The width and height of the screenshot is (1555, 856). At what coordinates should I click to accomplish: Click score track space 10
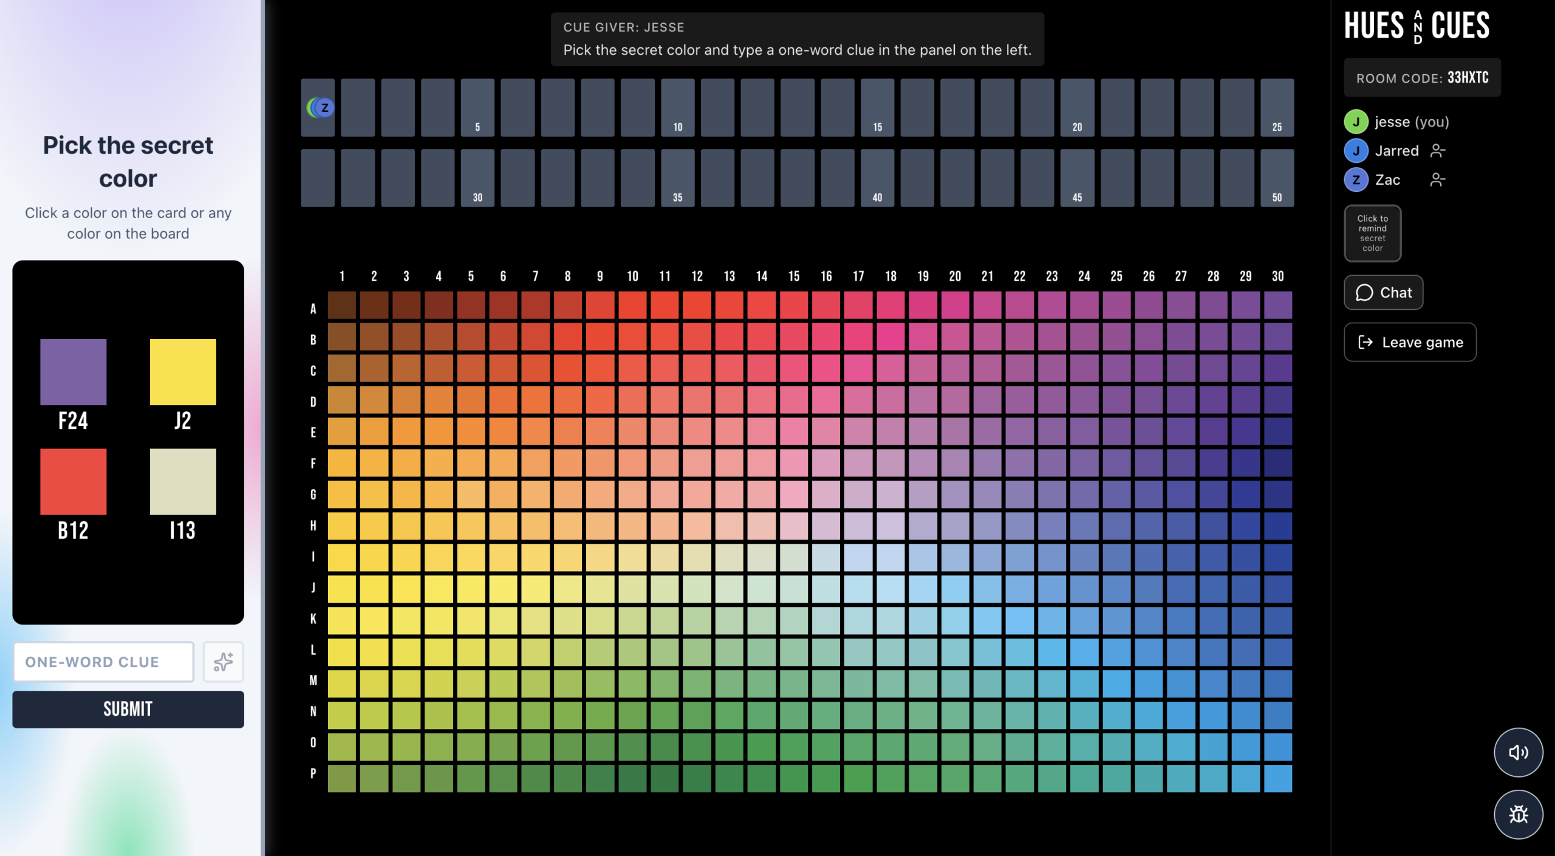[x=677, y=108]
